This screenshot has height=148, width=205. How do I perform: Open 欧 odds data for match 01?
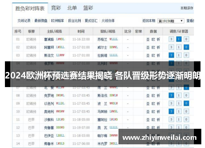pos(153,40)
